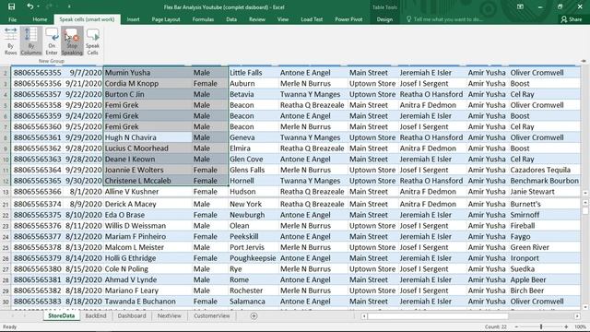This screenshot has width=590, height=332.
Task: Switch to the Review tab
Action: point(257,19)
